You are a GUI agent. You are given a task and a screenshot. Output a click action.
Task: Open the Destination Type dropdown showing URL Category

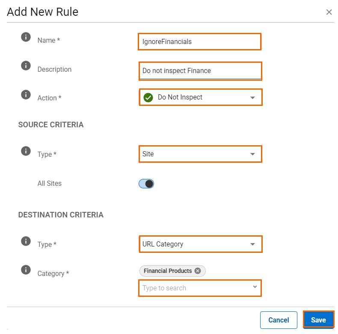[x=201, y=244]
